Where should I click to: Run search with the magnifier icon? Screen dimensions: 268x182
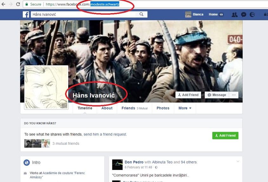[141, 14]
